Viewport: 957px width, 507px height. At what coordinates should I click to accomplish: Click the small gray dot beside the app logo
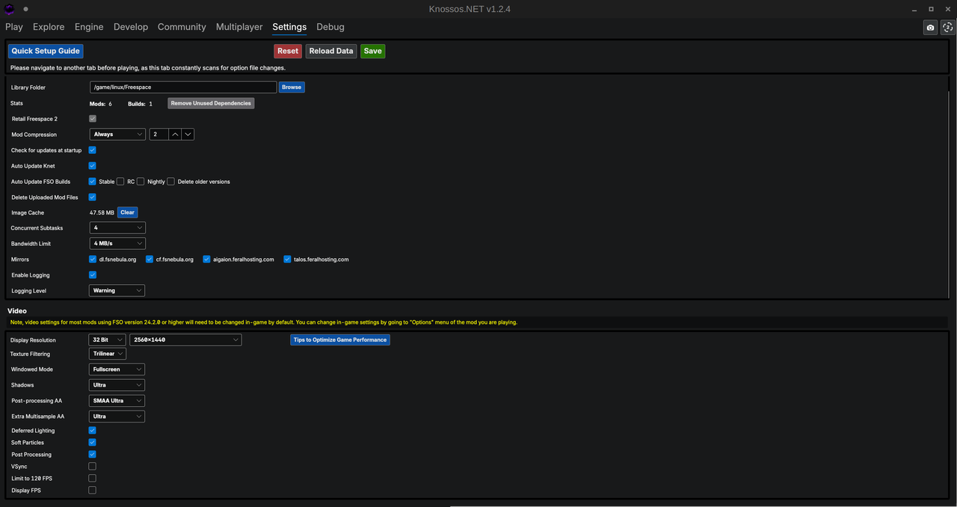click(x=25, y=9)
